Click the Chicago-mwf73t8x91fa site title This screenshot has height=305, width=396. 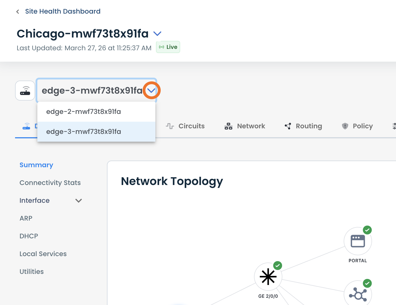(83, 34)
